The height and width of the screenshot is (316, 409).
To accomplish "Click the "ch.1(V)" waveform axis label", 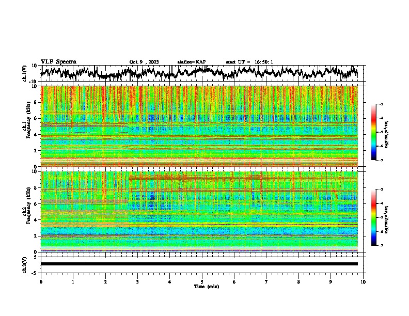I will 25,73.
